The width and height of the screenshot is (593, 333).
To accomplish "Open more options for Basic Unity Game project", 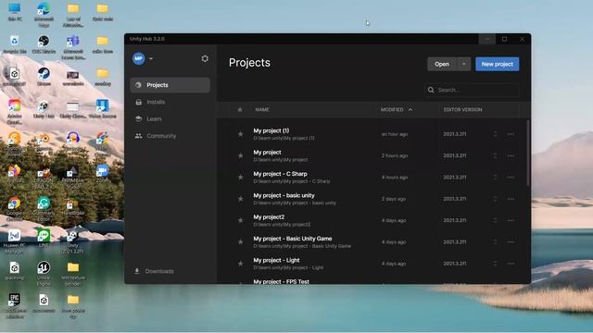I will coord(511,241).
